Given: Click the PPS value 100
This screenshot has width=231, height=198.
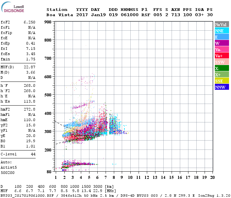Looking at the screenshot, I should 187,15.
